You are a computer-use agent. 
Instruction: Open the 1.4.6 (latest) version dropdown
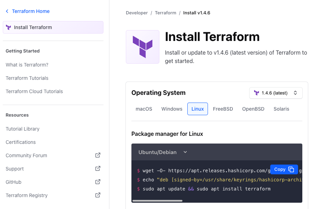[276, 93]
